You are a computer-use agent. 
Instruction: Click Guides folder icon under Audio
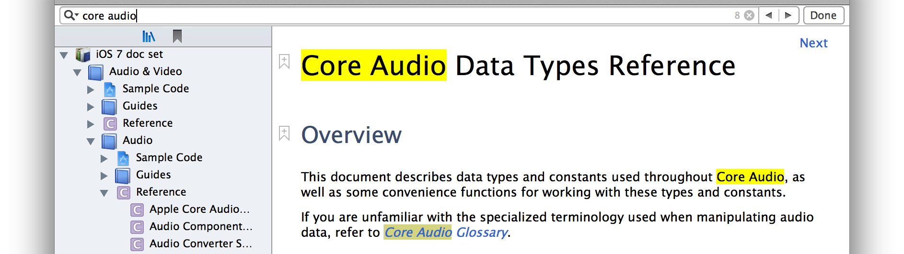[123, 176]
